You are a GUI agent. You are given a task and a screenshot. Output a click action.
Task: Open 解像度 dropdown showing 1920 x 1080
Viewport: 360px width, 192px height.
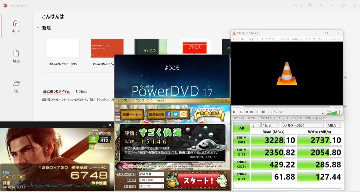[152, 180]
